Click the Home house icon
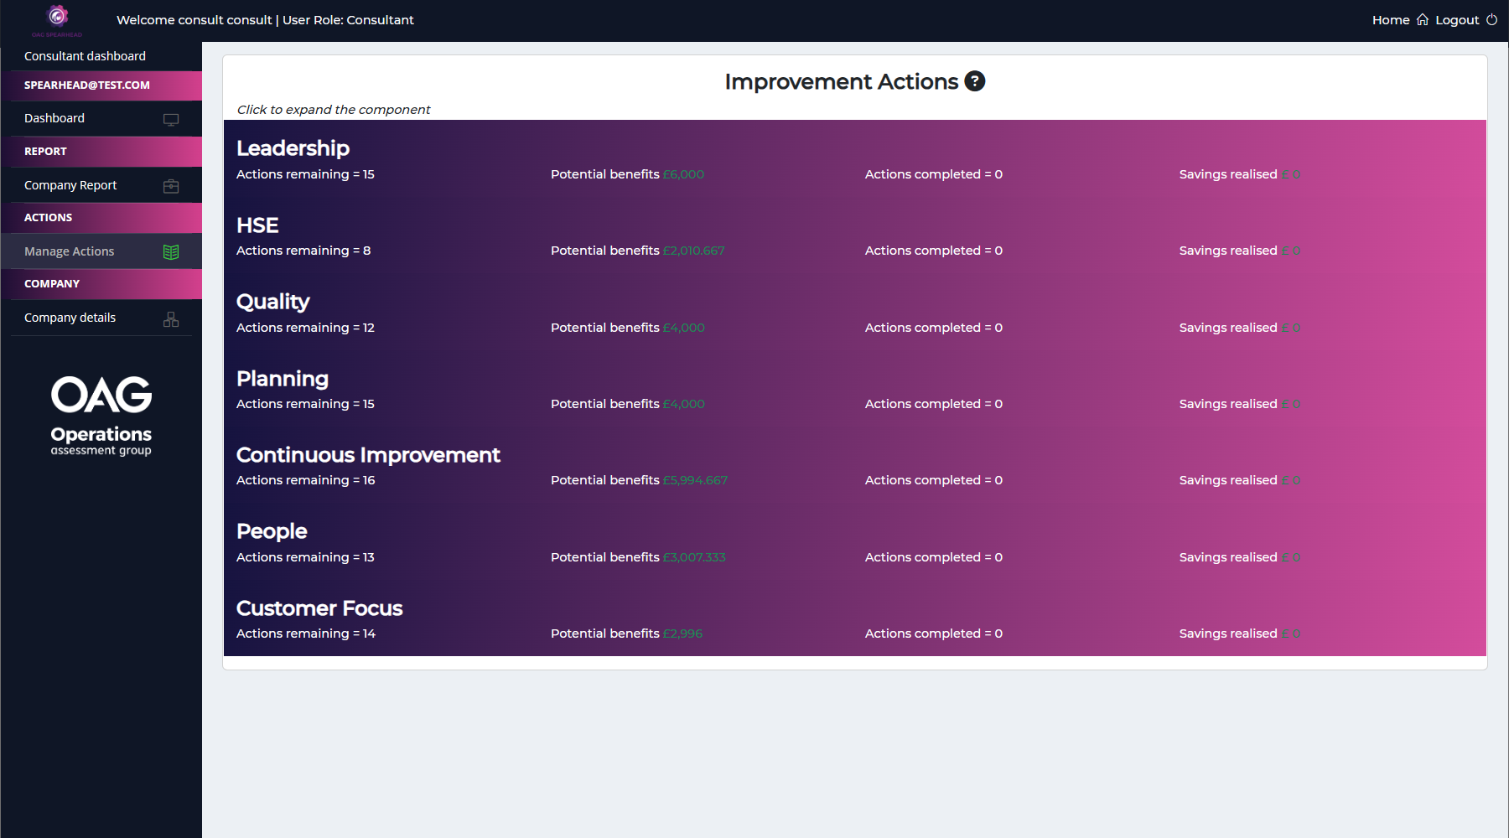This screenshot has width=1509, height=838. [x=1423, y=20]
